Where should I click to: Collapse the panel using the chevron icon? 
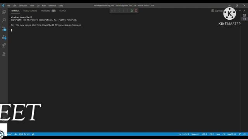click(x=240, y=11)
